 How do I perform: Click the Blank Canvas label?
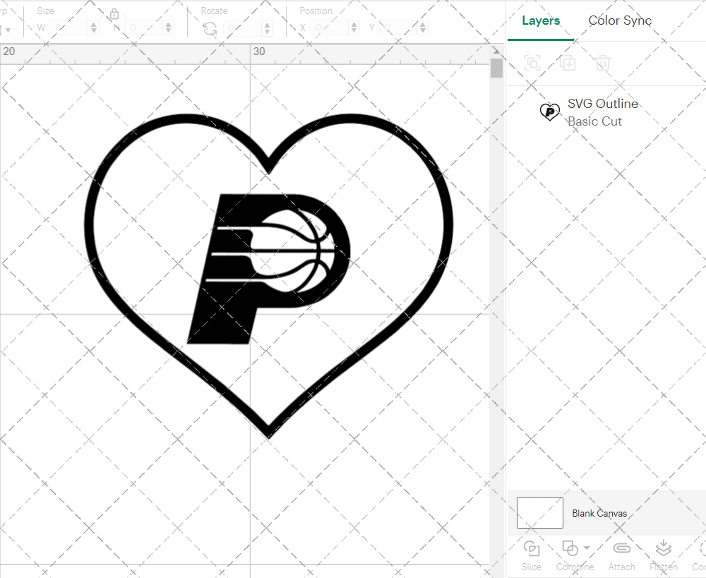coord(599,513)
